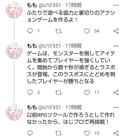Open 17時間 timestamp of third tweet
125x140 pixels.
[74, 107]
